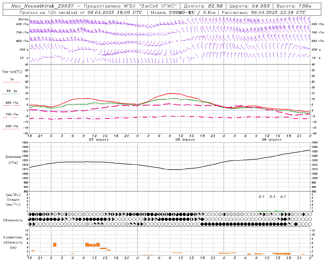Select the '08 апреля' date label
Viewport: 325px width, 260px height.
[185, 139]
